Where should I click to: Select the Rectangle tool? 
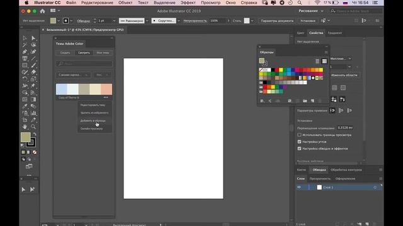coord(25,65)
